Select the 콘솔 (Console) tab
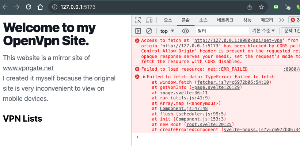 [x=186, y=20]
